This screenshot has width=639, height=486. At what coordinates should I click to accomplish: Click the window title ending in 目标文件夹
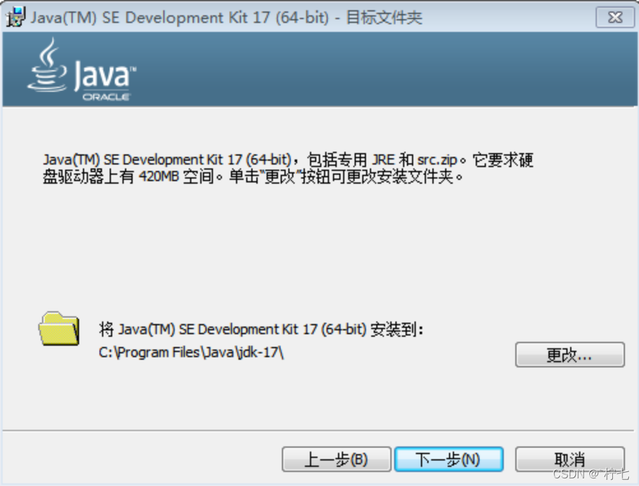click(x=226, y=17)
